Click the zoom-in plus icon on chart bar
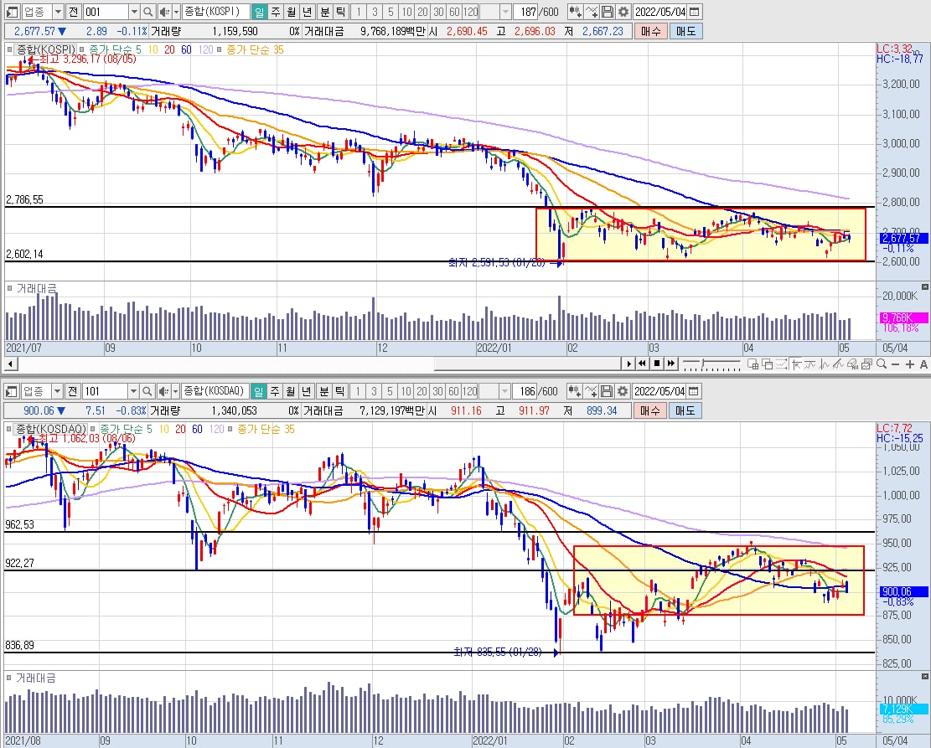Screen dimensions: 931x748 tap(909, 364)
